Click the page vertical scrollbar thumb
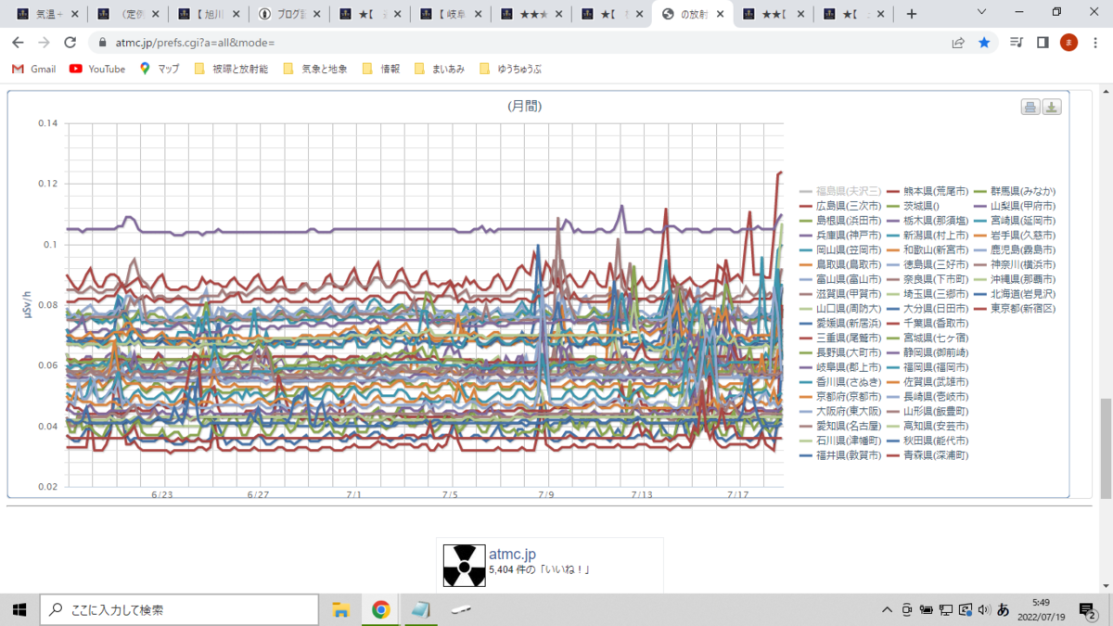Image resolution: width=1113 pixels, height=626 pixels. point(1107,448)
